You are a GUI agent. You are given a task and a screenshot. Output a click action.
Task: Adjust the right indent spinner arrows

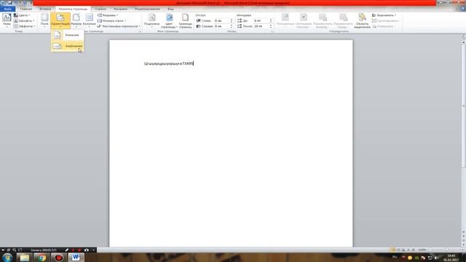coord(232,26)
